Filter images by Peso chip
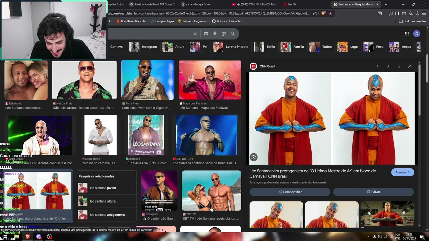This screenshot has height=241, width=429. 374,47
